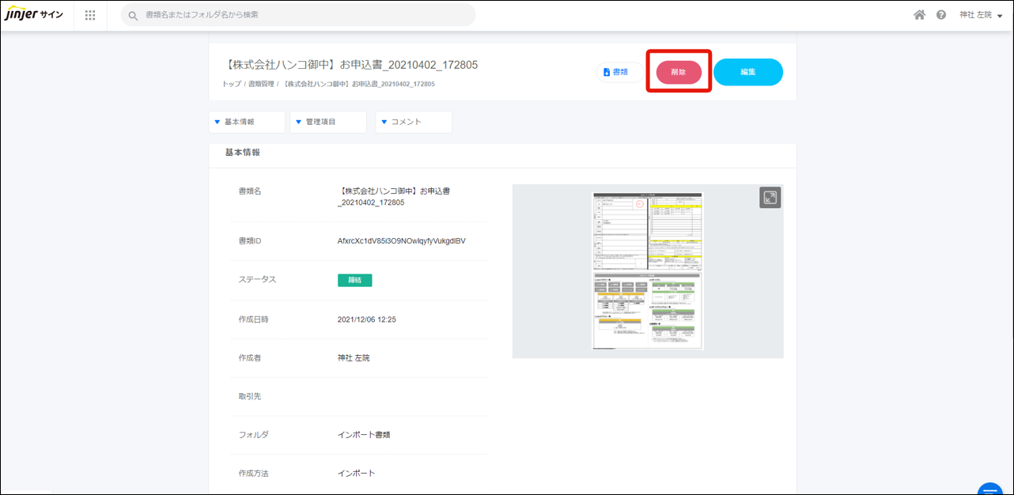Open help with the question mark icon
The height and width of the screenshot is (495, 1014).
pyautogui.click(x=941, y=15)
